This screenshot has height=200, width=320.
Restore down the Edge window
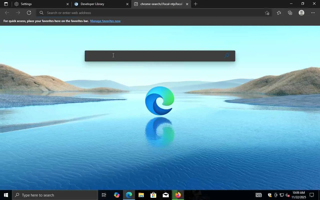click(302, 4)
